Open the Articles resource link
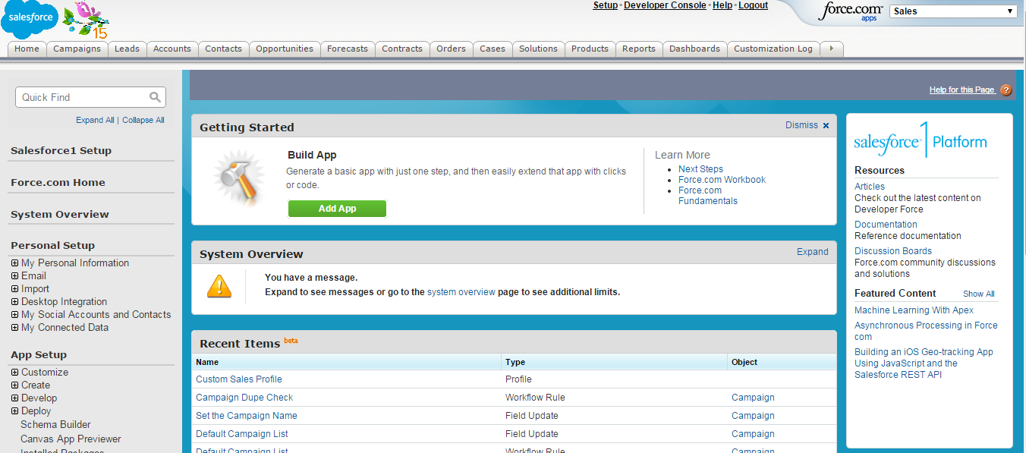 click(870, 187)
